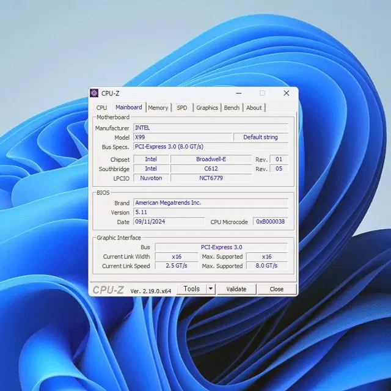The height and width of the screenshot is (391, 391).
Task: Minimize the CPU-Z window
Action: tap(239, 93)
